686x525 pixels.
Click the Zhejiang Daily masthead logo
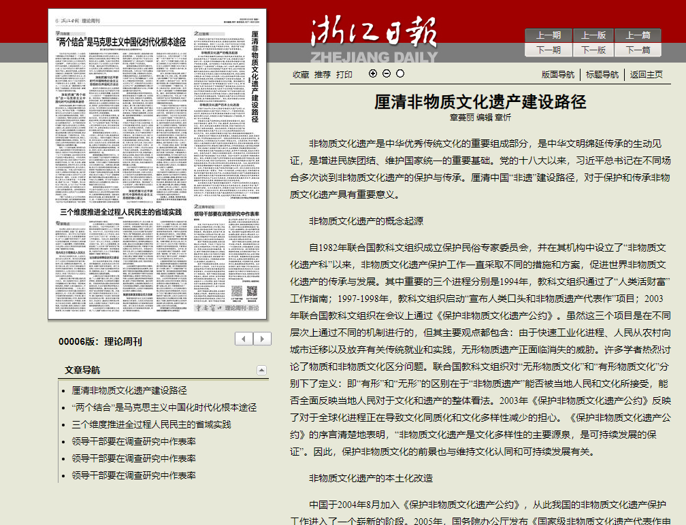[x=373, y=38]
